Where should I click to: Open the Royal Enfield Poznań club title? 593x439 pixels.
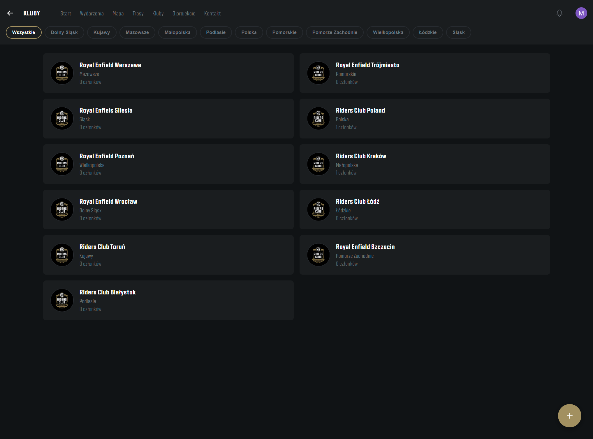pyautogui.click(x=107, y=156)
